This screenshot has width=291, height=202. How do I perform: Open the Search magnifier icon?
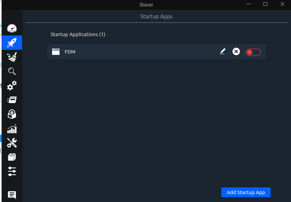12,71
